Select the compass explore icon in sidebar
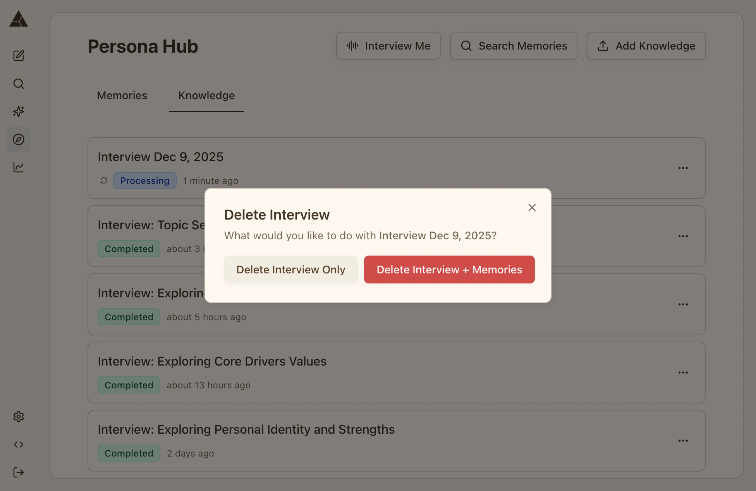Viewport: 756px width, 491px height. 19,139
